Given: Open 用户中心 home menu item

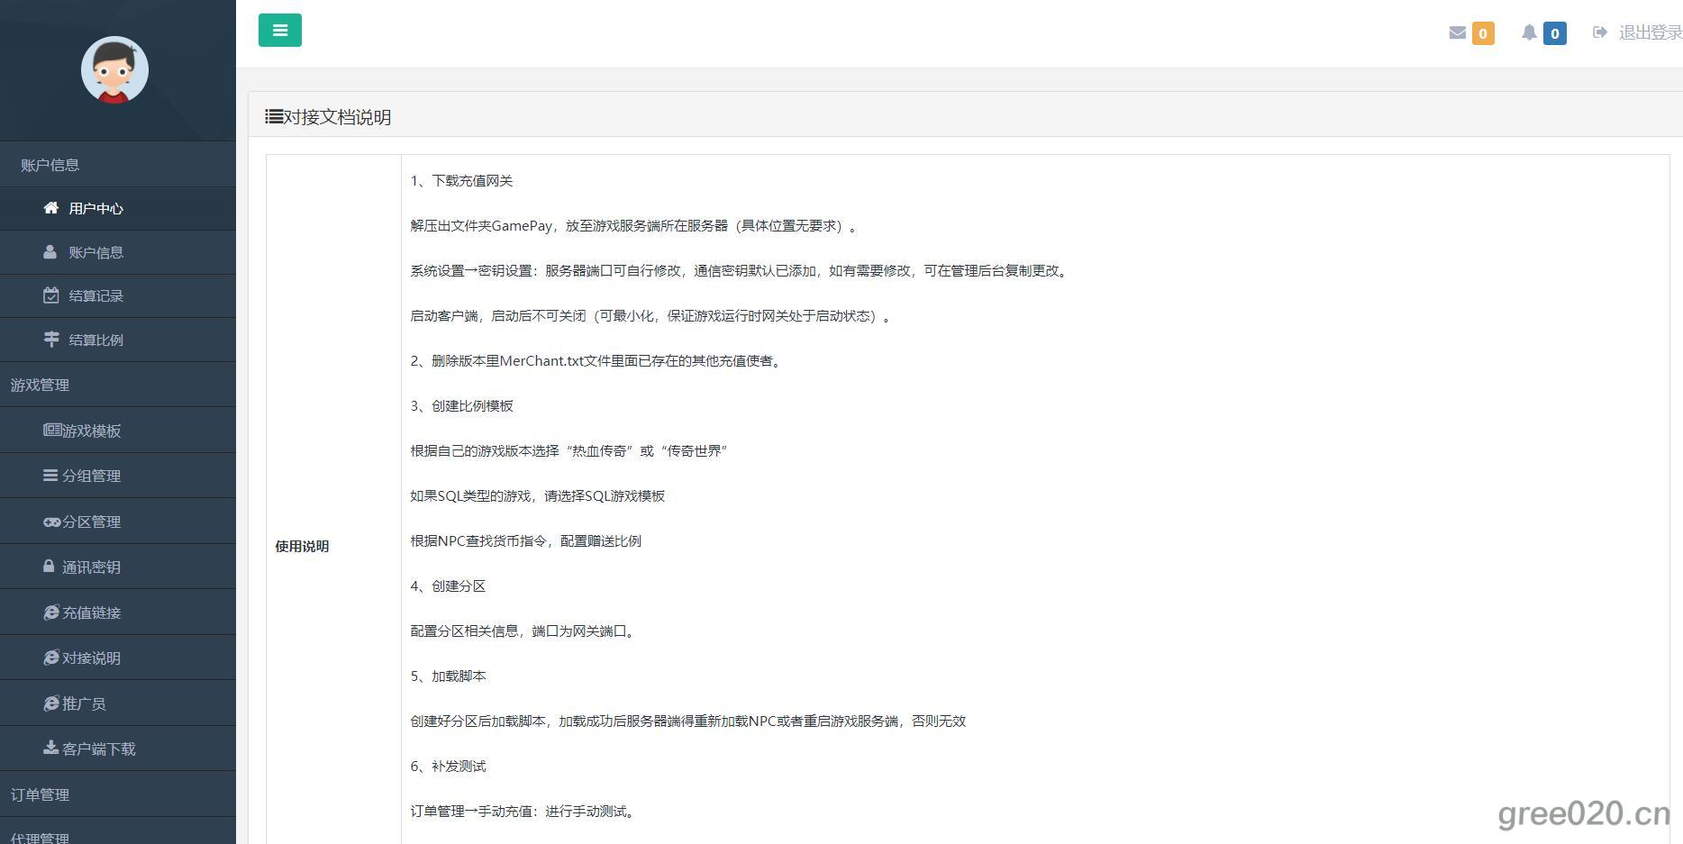Looking at the screenshot, I should coord(96,209).
